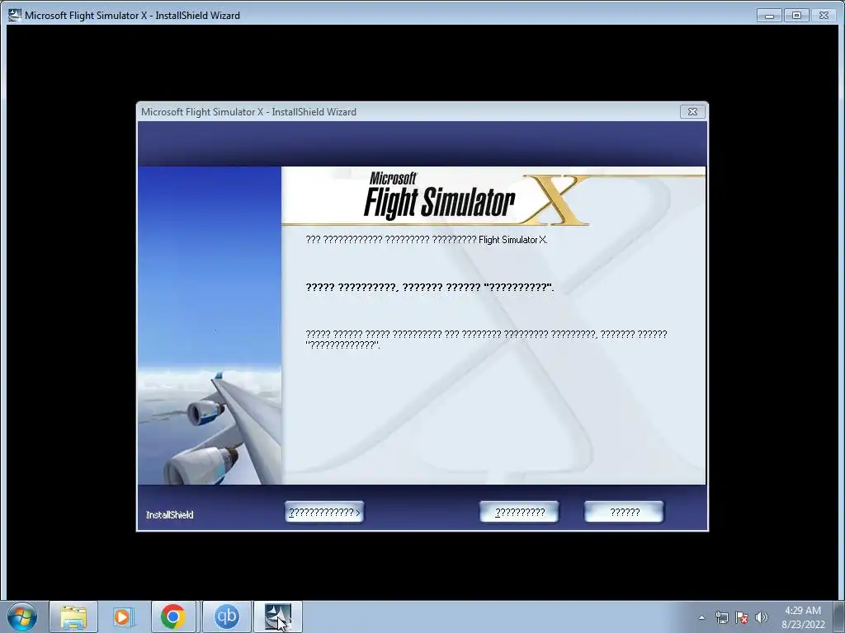Click the Show desktop strip
Image resolution: width=845 pixels, height=633 pixels.
coord(840,617)
